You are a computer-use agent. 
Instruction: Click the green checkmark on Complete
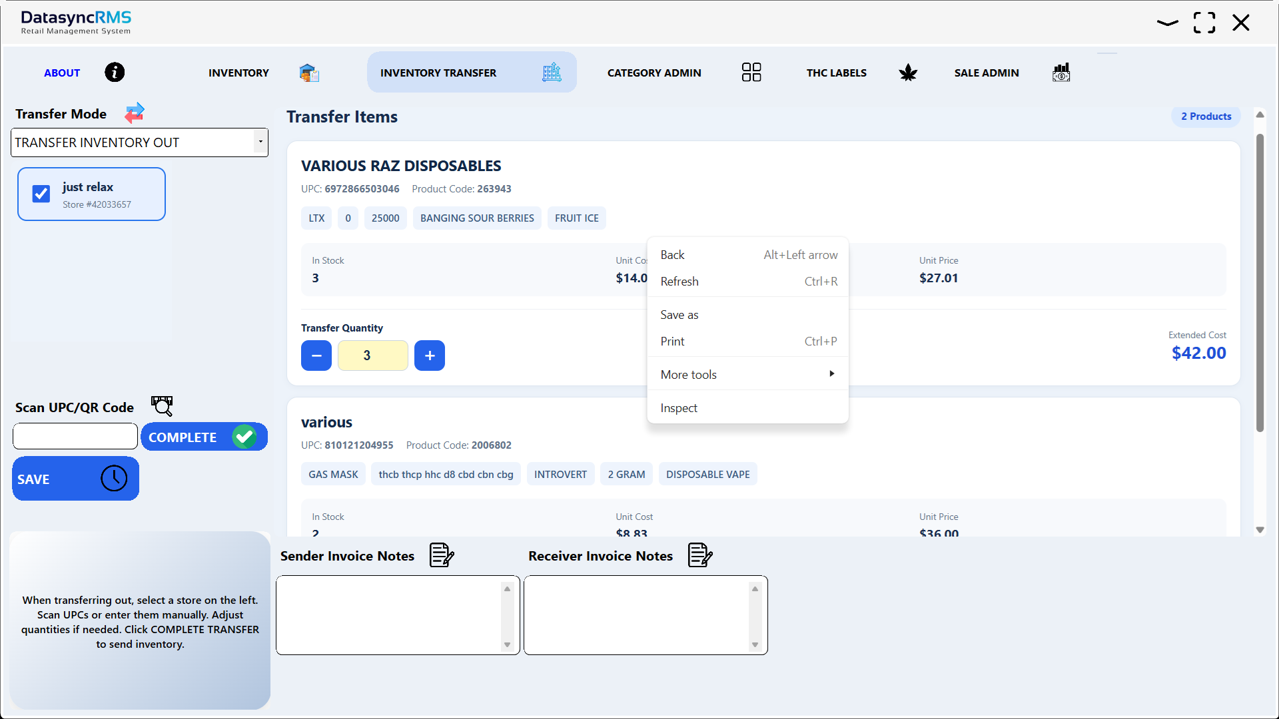click(x=244, y=437)
